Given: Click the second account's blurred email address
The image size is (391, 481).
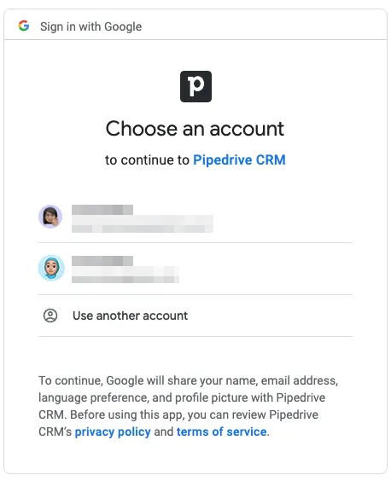Looking at the screenshot, I should coord(125,275).
